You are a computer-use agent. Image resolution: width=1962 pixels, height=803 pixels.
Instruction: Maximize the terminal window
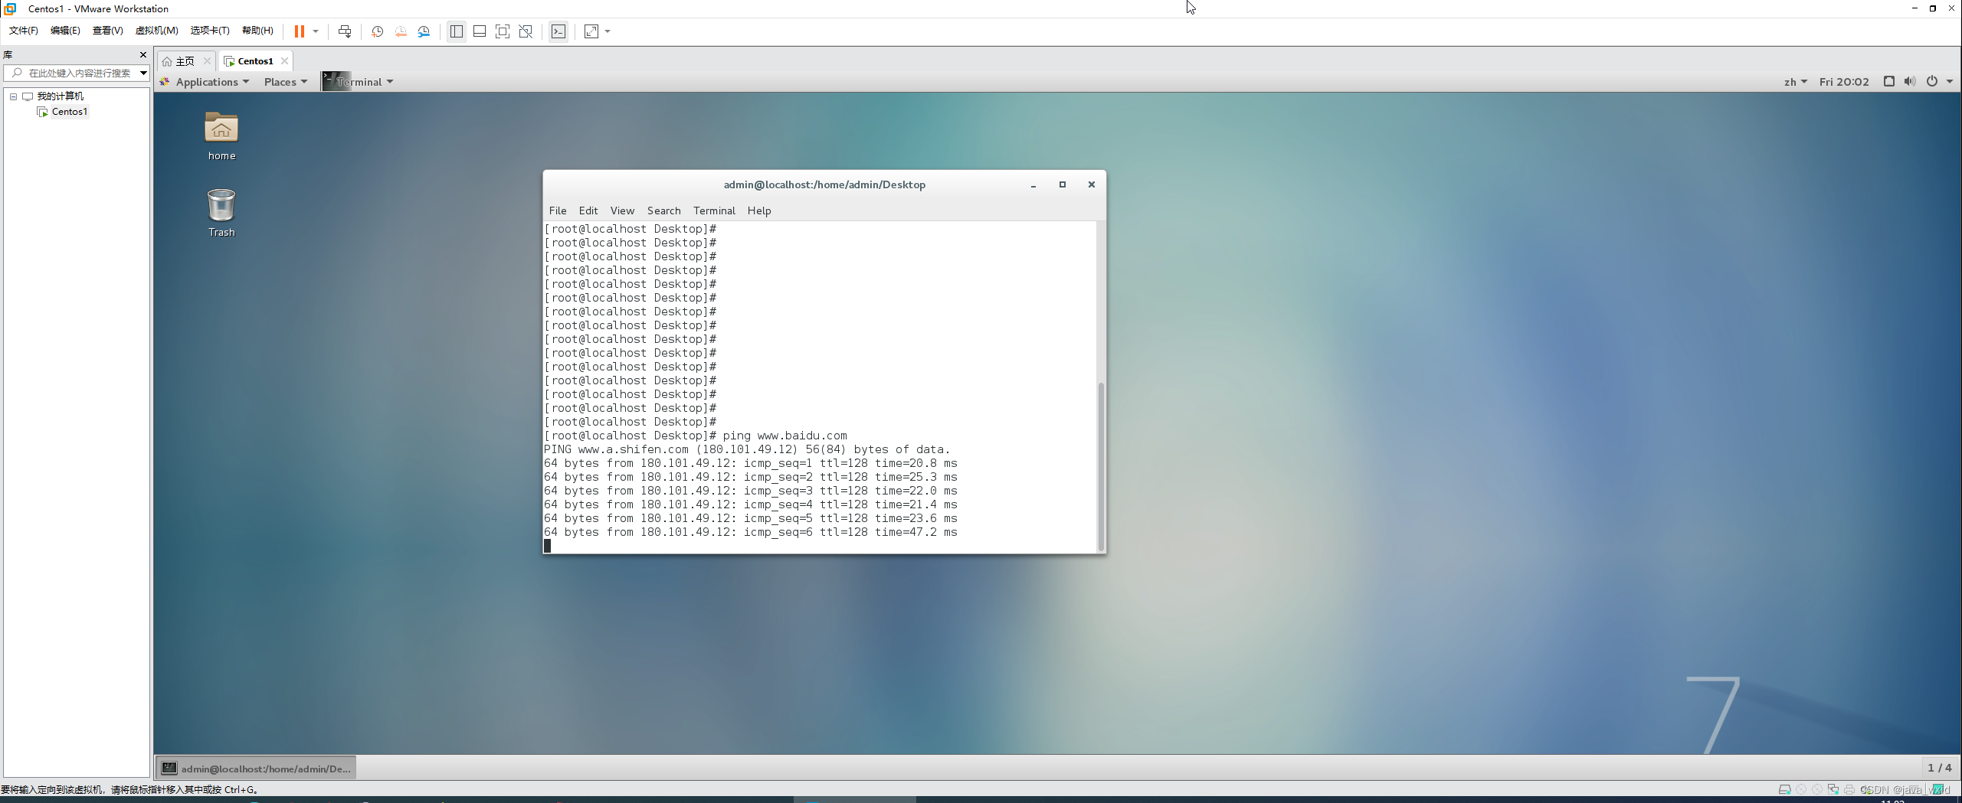(1062, 184)
